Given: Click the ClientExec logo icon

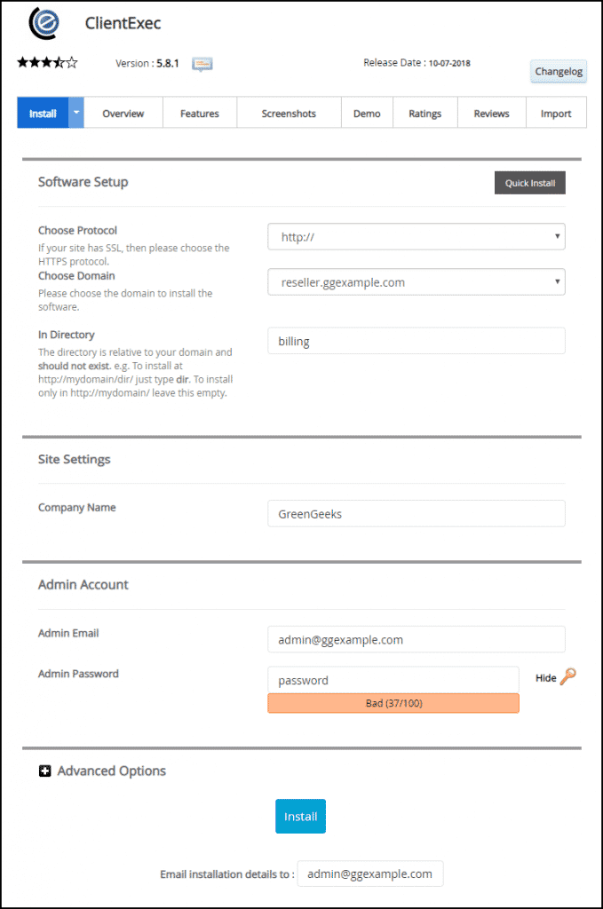Looking at the screenshot, I should pyautogui.click(x=44, y=24).
